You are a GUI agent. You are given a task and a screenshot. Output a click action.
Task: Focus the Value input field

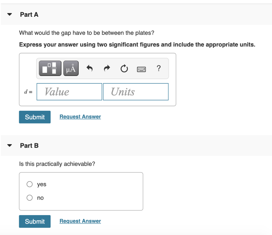pyautogui.click(x=69, y=92)
